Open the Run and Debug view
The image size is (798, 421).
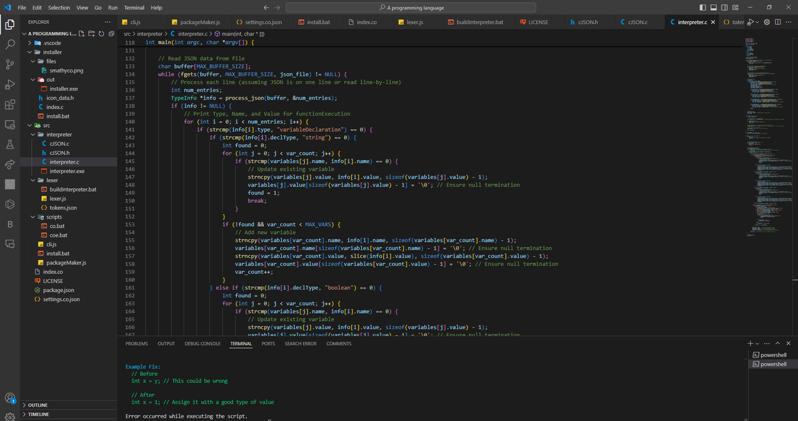[10, 84]
